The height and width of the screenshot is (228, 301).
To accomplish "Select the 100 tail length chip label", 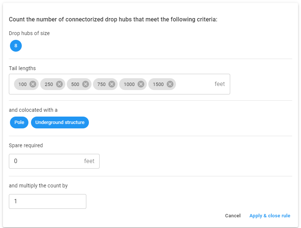I will (23, 84).
